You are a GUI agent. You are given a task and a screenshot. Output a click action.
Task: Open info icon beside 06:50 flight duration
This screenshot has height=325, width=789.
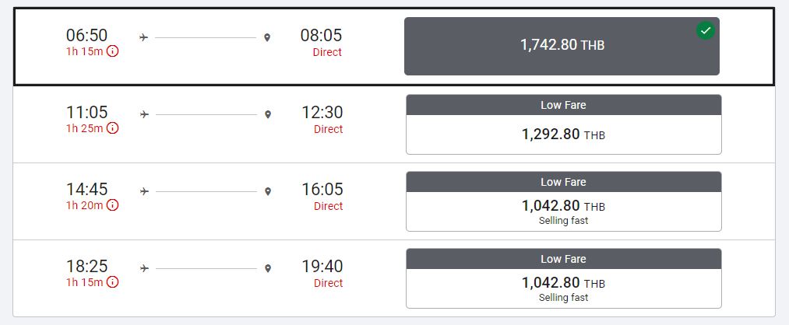point(113,51)
